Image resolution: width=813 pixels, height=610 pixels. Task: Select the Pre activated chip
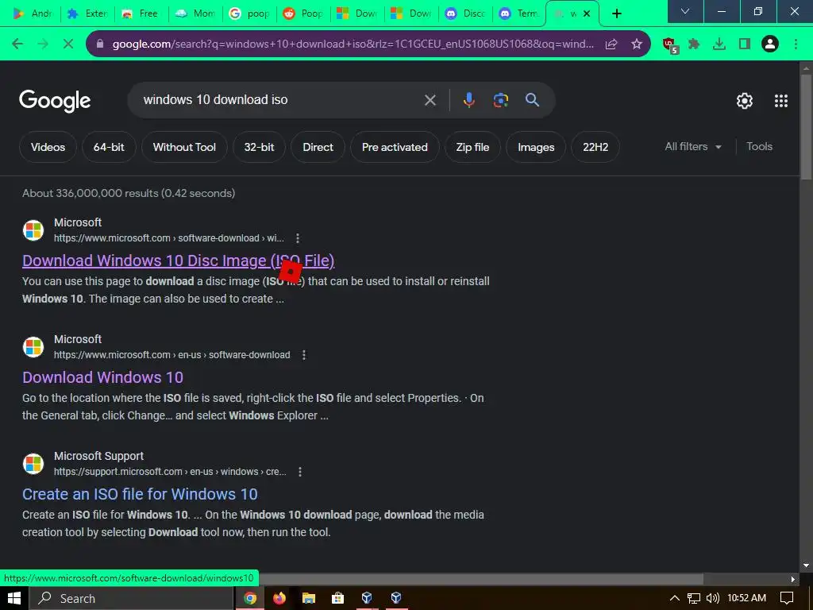(x=395, y=147)
